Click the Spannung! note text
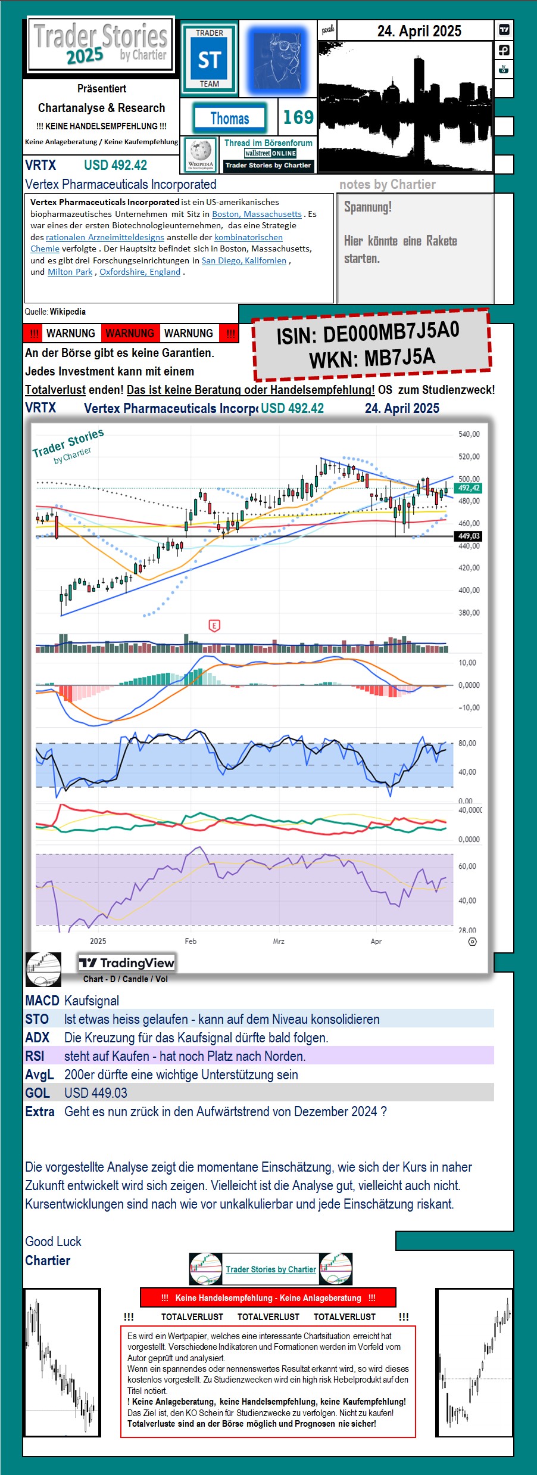The width and height of the screenshot is (537, 1475). coord(368,207)
